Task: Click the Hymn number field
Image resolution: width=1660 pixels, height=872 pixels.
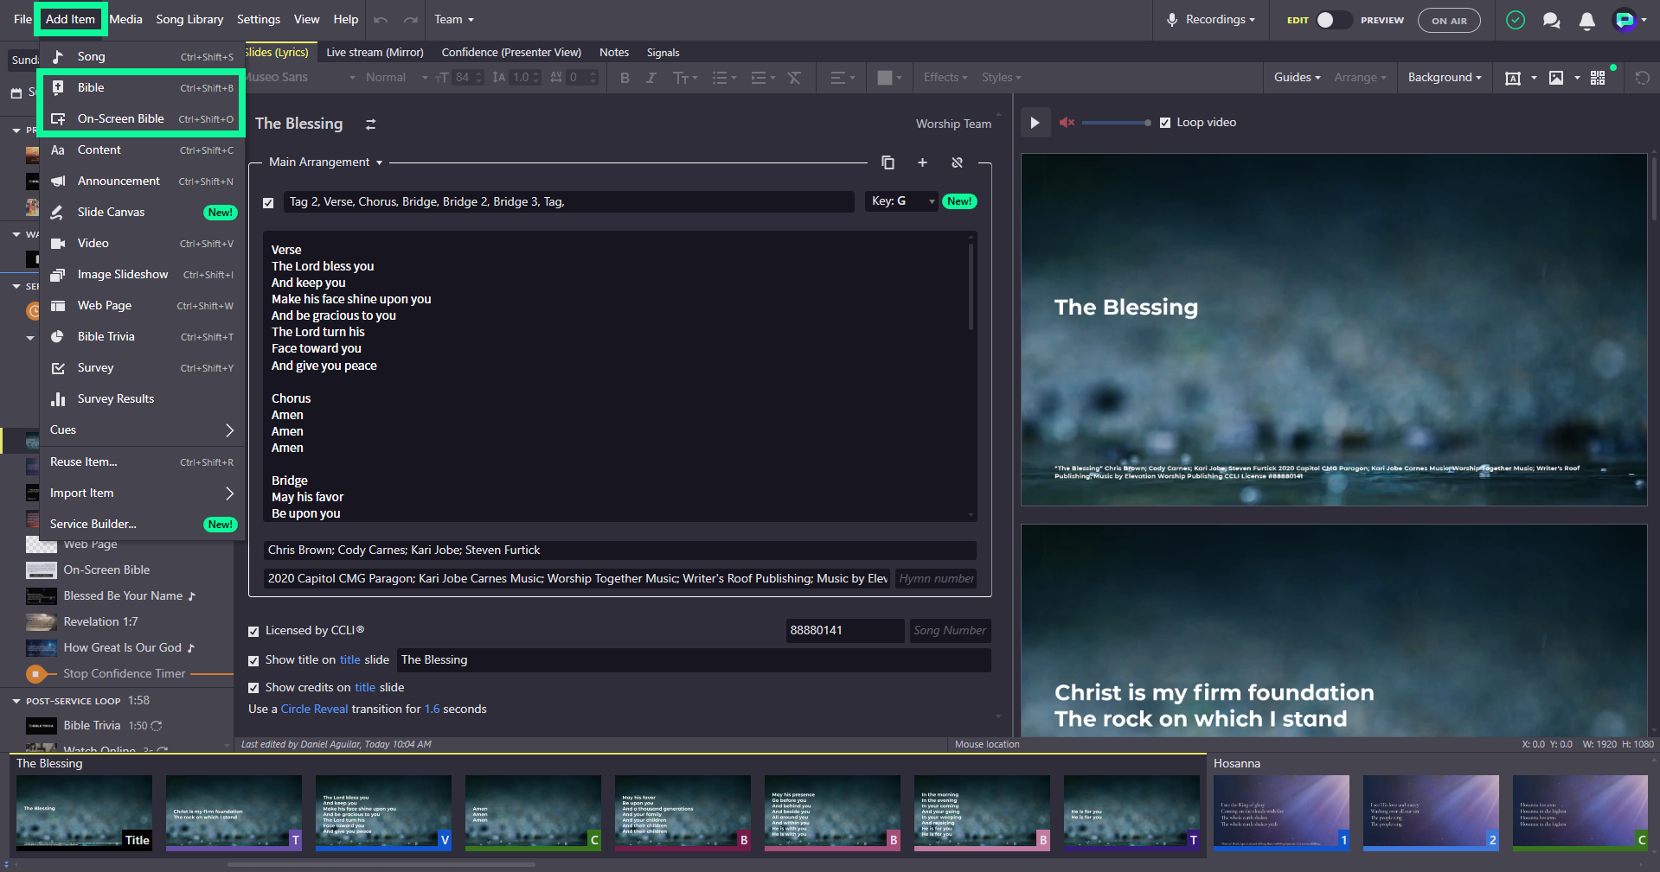Action: point(935,579)
